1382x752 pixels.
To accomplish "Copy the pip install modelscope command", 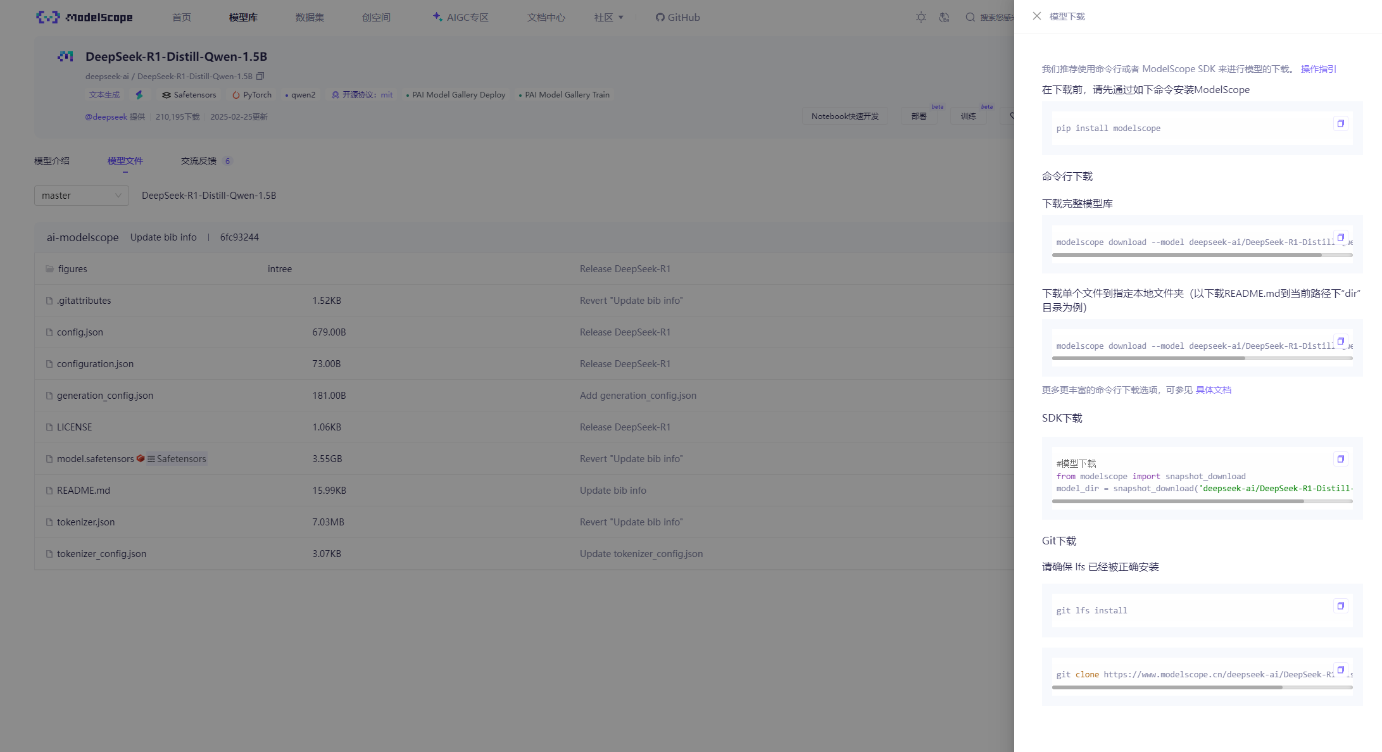I will (1340, 123).
